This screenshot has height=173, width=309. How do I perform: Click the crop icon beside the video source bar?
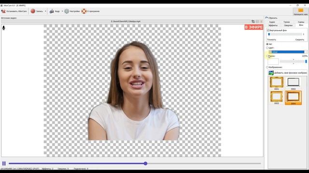[x=253, y=21]
